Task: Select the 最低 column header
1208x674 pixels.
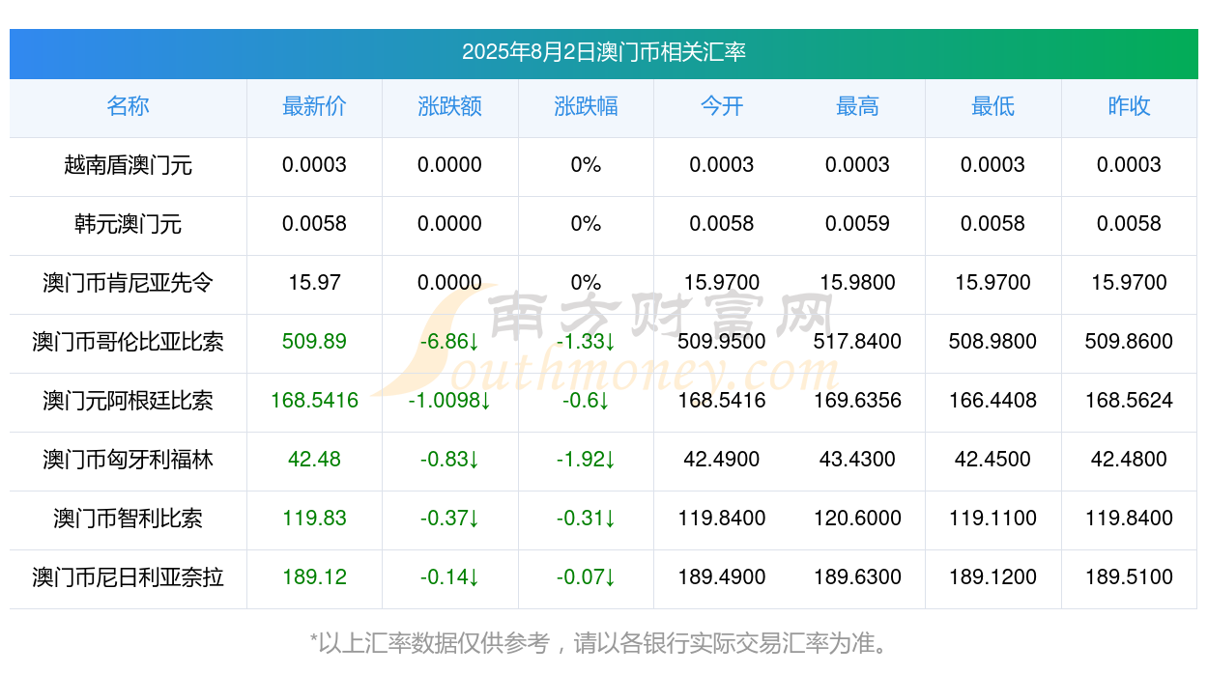Action: 993,106
